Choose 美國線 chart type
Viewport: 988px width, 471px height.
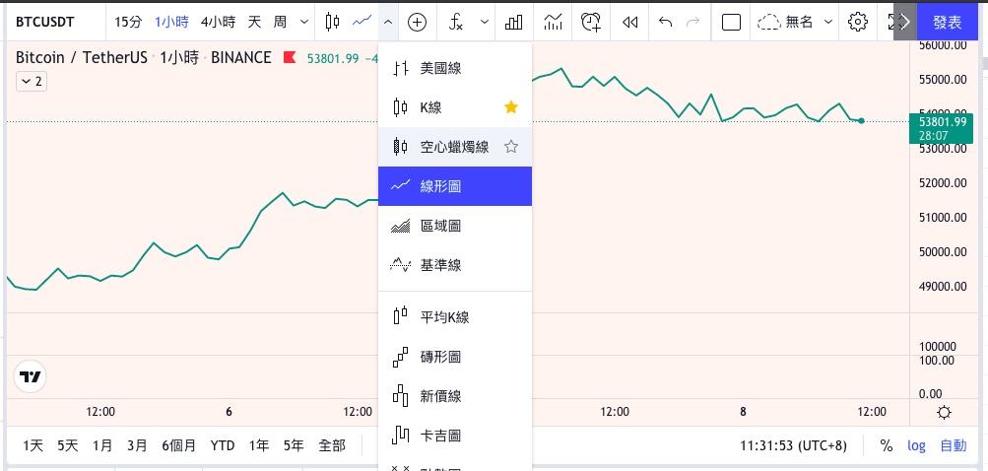click(x=455, y=69)
